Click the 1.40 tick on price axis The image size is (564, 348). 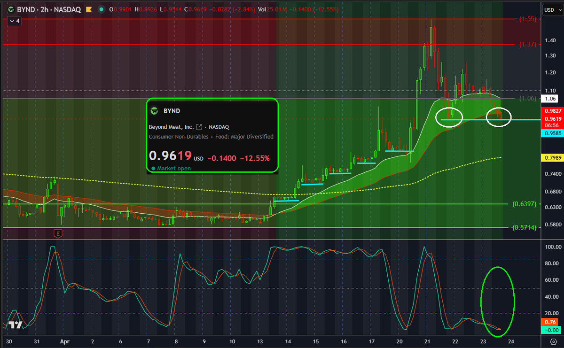click(551, 41)
